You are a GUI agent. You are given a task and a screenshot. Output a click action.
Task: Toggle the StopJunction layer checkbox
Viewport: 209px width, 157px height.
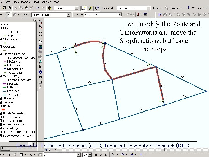[1, 39]
